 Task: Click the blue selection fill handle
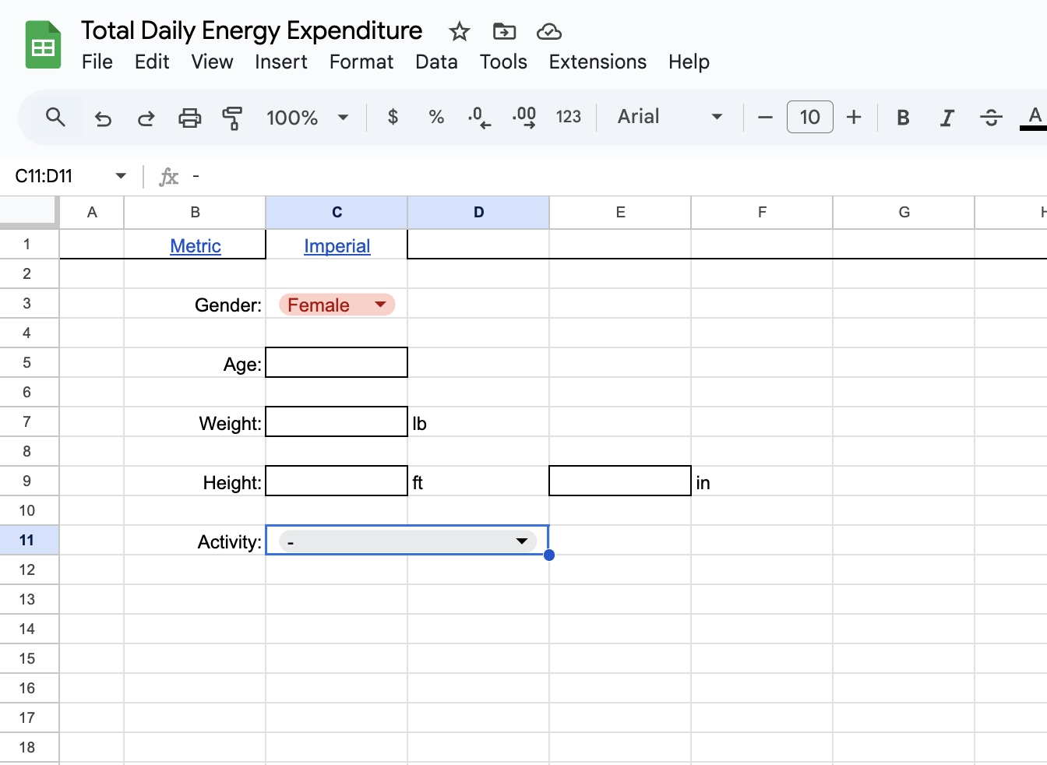(x=549, y=555)
